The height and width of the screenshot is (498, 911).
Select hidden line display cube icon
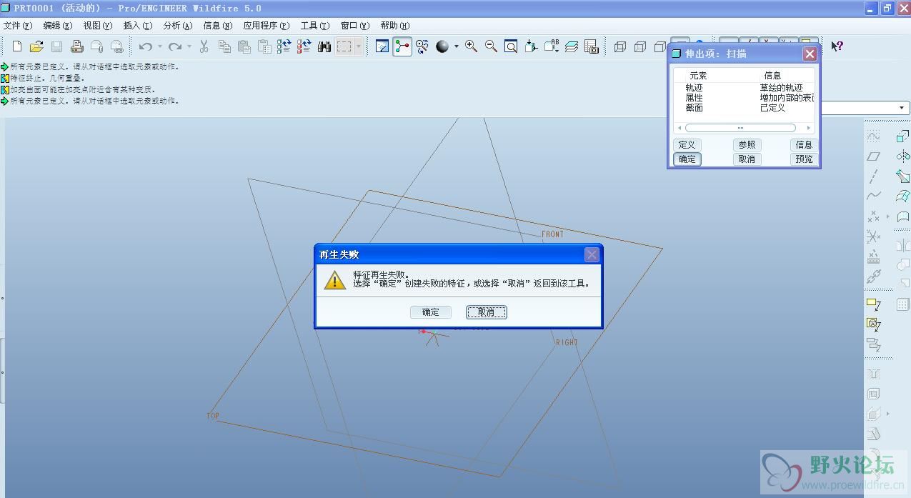640,46
